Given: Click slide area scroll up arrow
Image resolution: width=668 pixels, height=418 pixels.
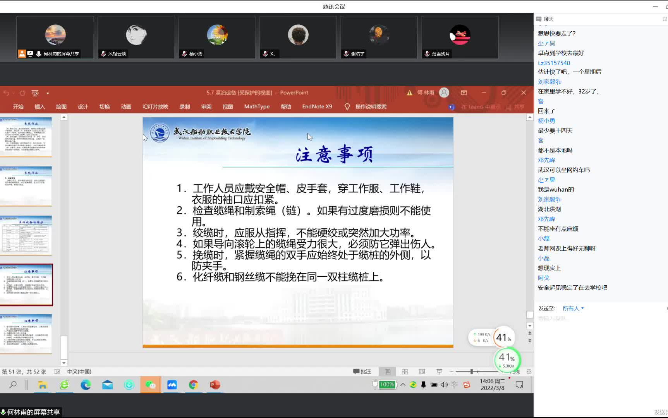Looking at the screenshot, I should click(530, 117).
